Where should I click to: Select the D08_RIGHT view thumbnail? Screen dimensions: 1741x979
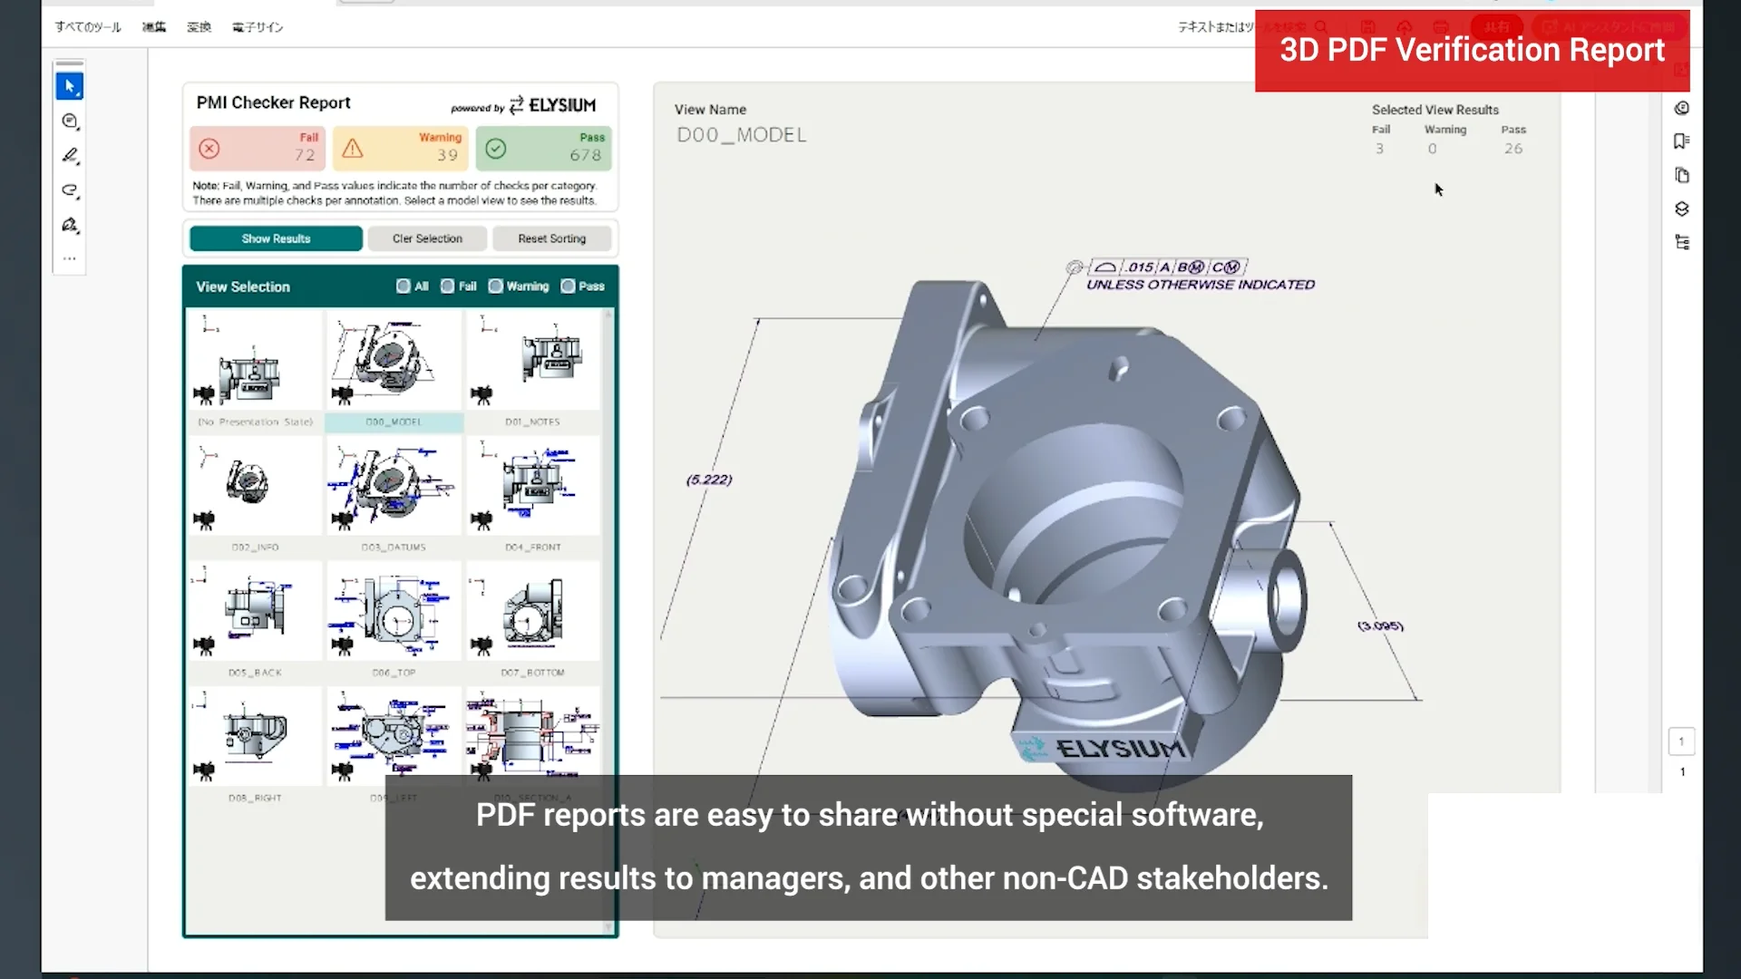[x=255, y=736]
